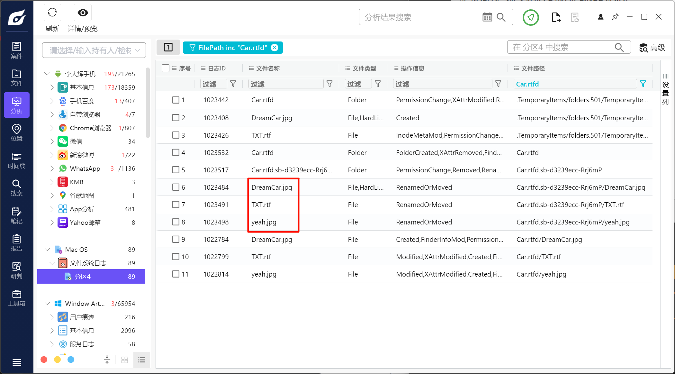The height and width of the screenshot is (374, 675).
Task: Click the export file icon in toolbar
Action: coord(556,17)
